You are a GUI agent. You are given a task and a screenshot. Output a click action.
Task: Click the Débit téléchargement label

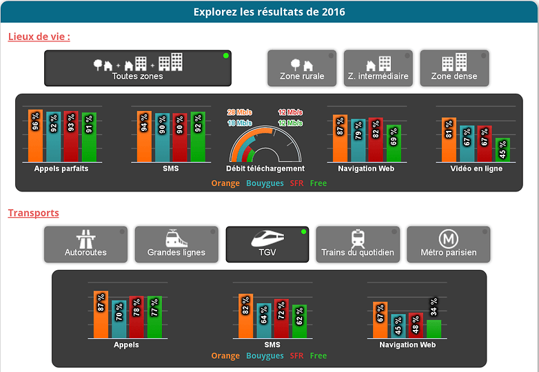pyautogui.click(x=265, y=169)
